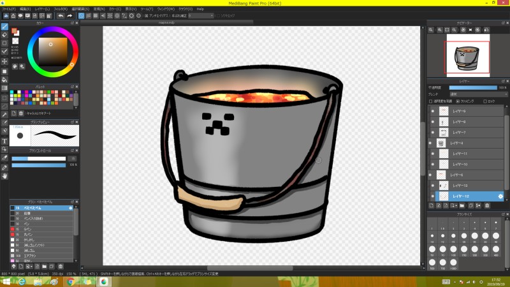The height and width of the screenshot is (287, 510).
Task: Open the ウィンドウ(W) menu
Action: [x=166, y=9]
